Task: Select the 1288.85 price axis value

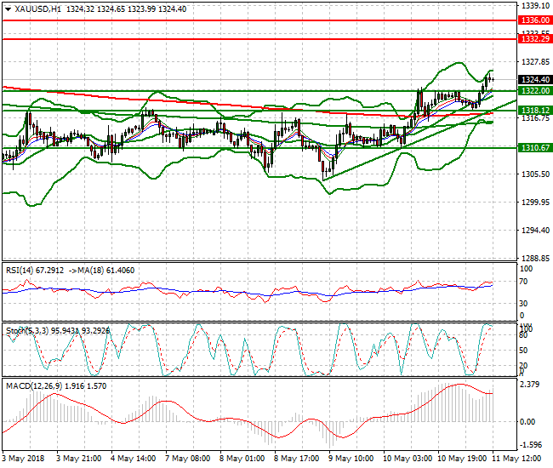Action: [x=535, y=258]
